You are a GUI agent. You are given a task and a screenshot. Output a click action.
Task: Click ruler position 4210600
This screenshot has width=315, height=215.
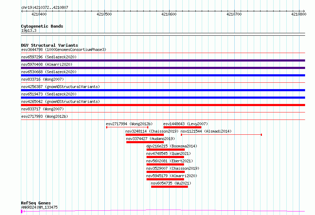169,14
